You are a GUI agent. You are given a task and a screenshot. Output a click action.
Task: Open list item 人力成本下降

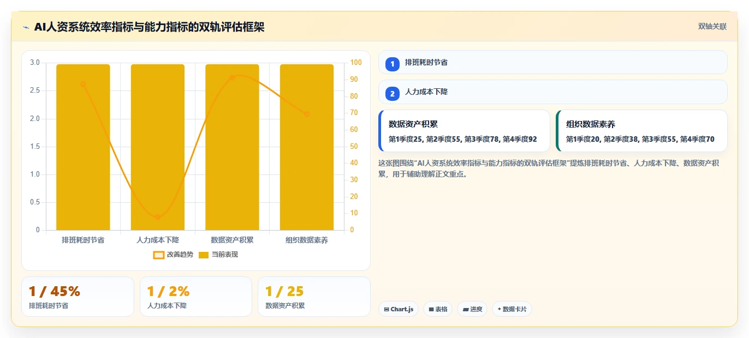pyautogui.click(x=552, y=92)
